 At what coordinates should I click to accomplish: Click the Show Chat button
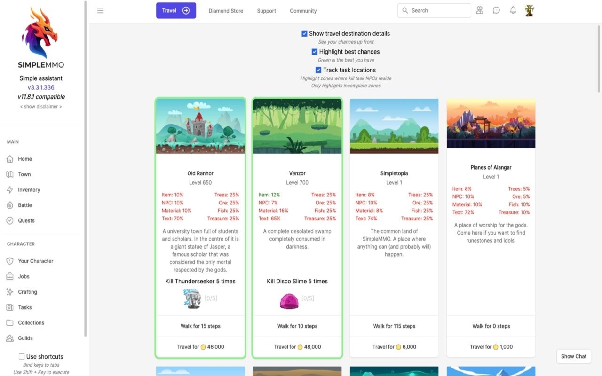(x=573, y=356)
